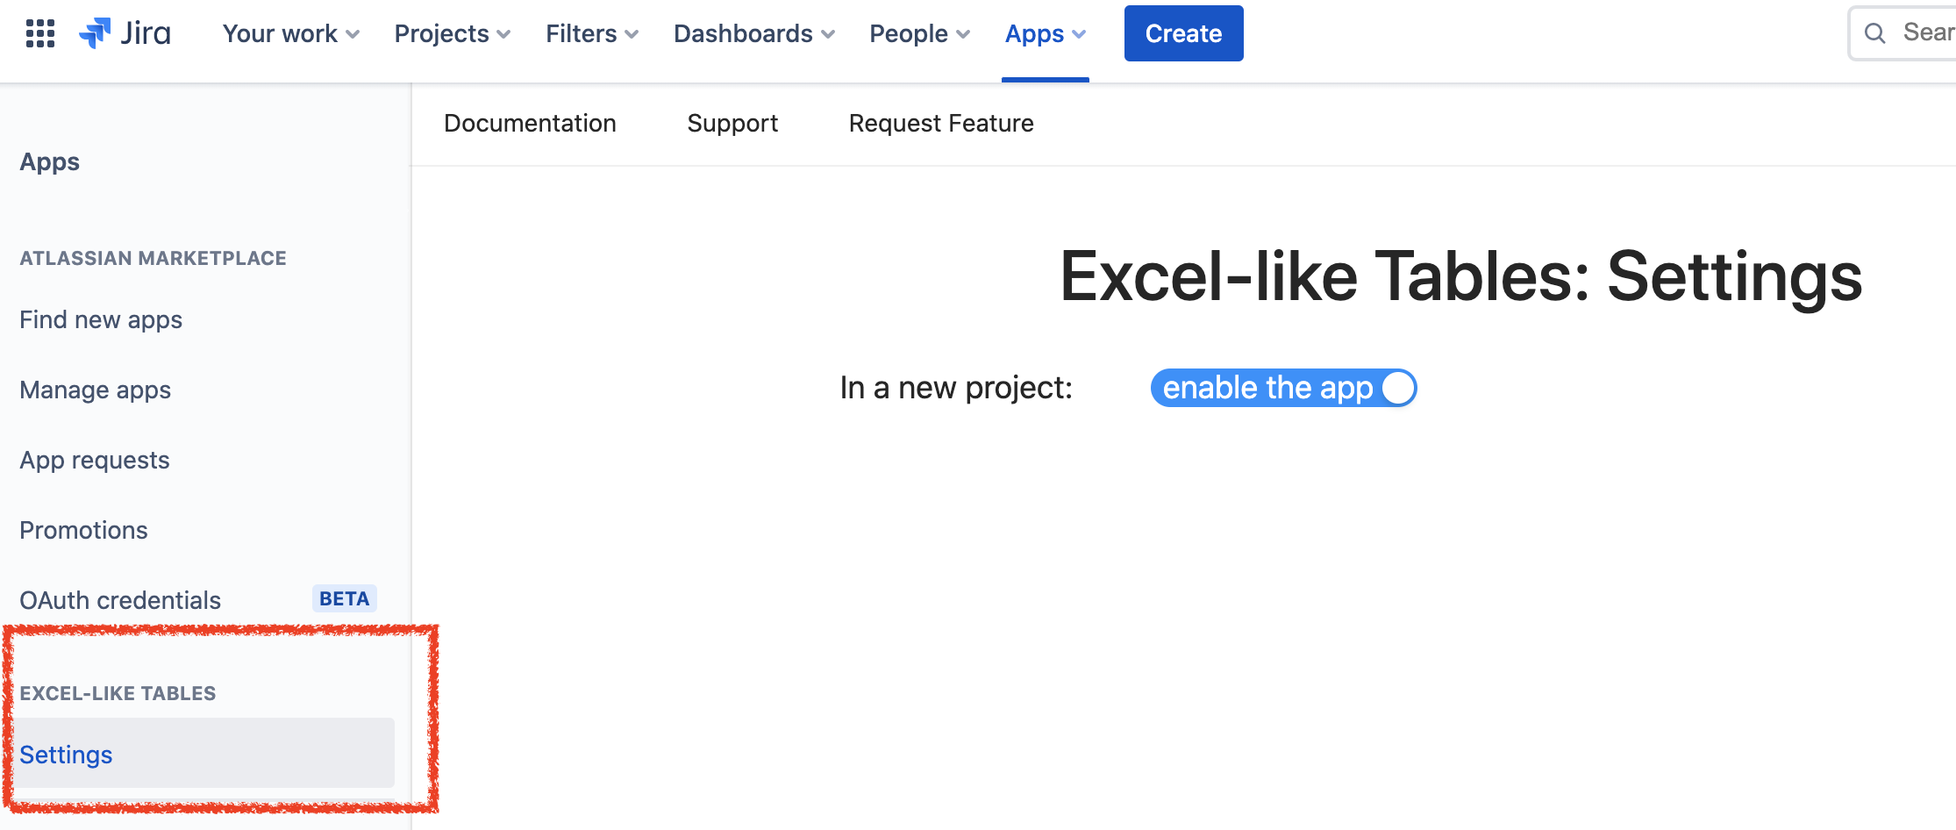Open the Projects dropdown menu
The height and width of the screenshot is (830, 1956).
452,33
